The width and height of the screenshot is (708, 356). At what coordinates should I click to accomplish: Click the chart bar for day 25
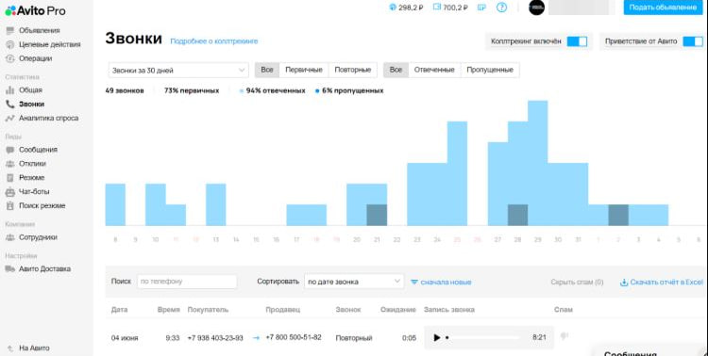[x=457, y=173]
